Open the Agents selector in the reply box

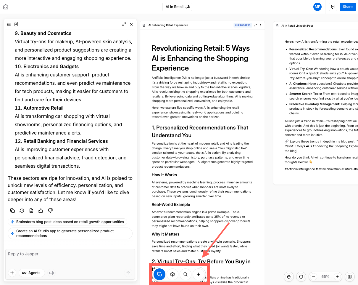coord(31,273)
